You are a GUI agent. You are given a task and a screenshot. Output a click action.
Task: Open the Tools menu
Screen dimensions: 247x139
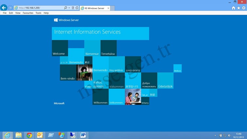point(38,13)
